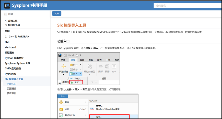The width and height of the screenshot is (222, 119).
Task: Select the 图标 view icon
Action: tap(100, 66)
